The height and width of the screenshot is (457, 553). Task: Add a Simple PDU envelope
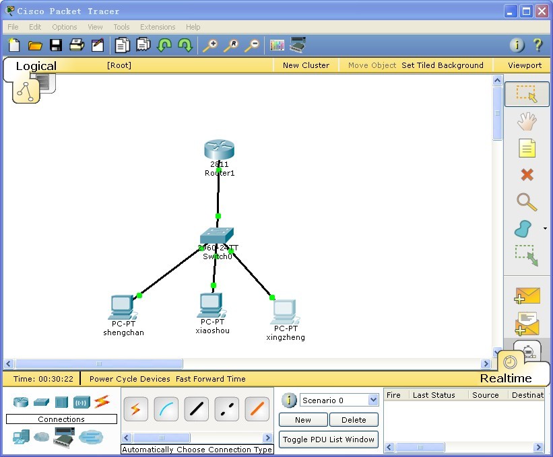click(527, 295)
